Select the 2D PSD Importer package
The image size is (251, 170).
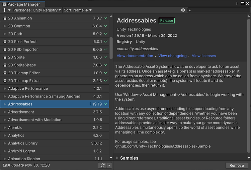coord(55,50)
